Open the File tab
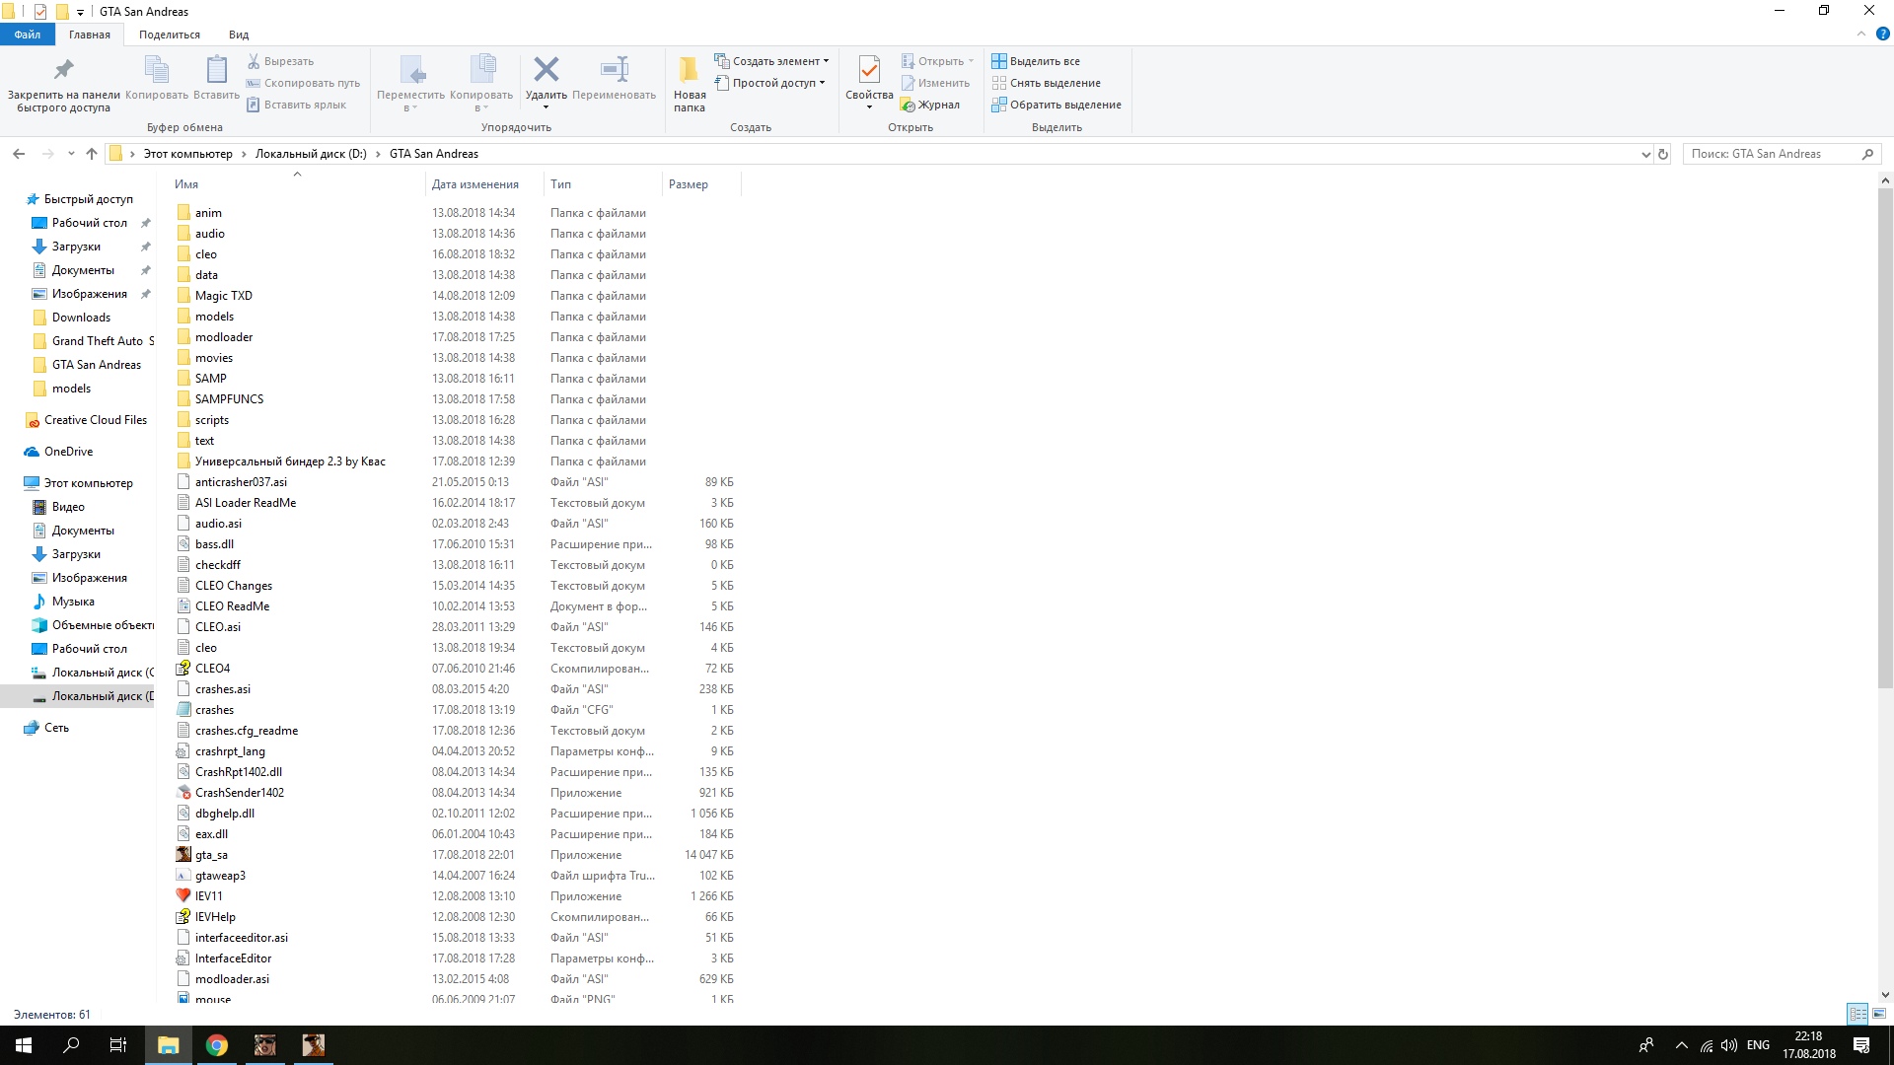 pos(28,35)
